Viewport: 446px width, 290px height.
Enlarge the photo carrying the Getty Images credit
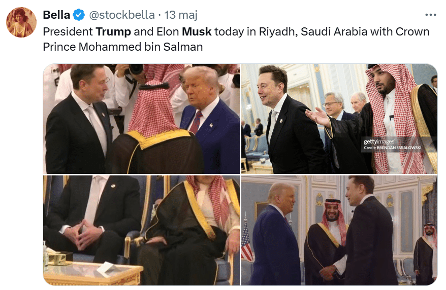(339, 119)
